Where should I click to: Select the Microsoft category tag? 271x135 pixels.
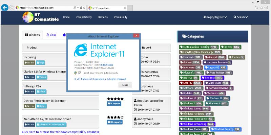pyautogui.click(x=191, y=73)
